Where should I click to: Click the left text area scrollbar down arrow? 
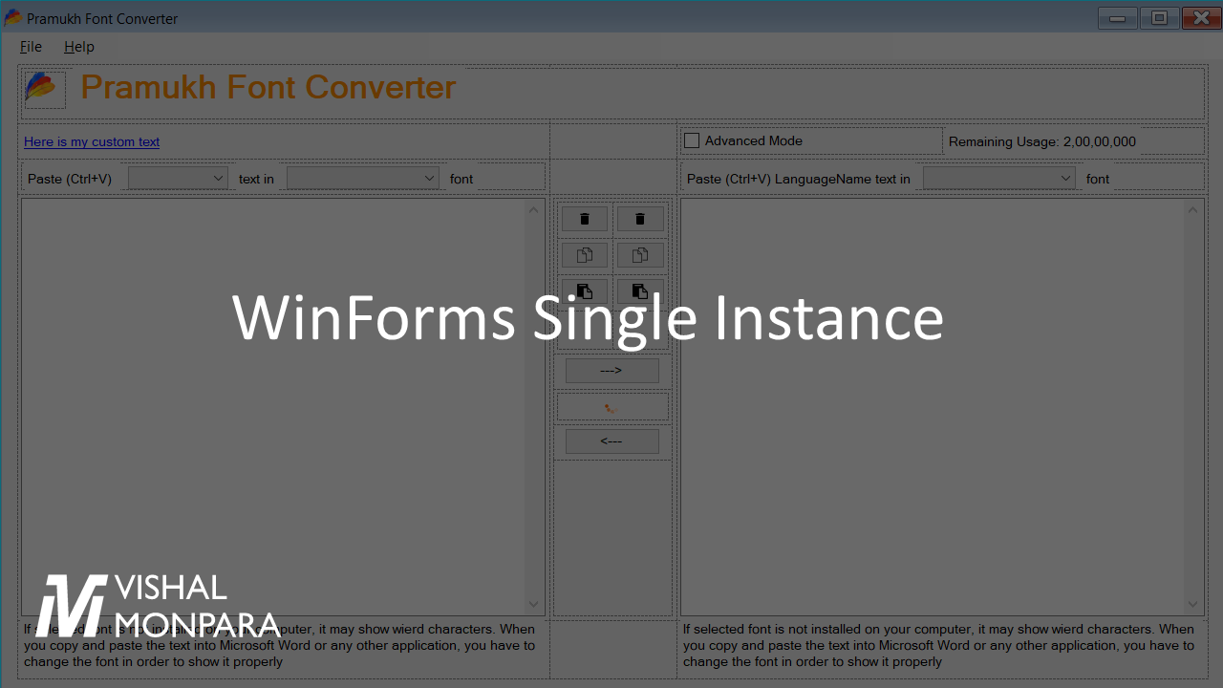click(534, 604)
